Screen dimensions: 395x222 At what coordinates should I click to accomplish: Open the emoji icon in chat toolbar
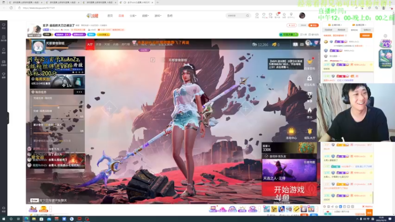[x=324, y=206]
